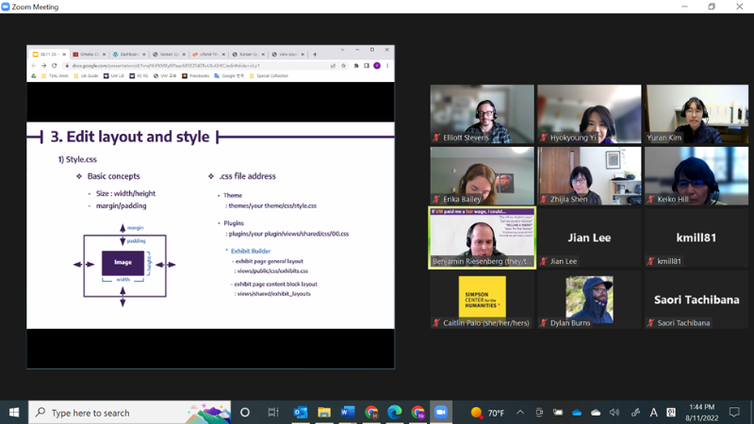Switch to the Omeka Cl tab
Viewport: 754px width, 424px height.
point(90,55)
